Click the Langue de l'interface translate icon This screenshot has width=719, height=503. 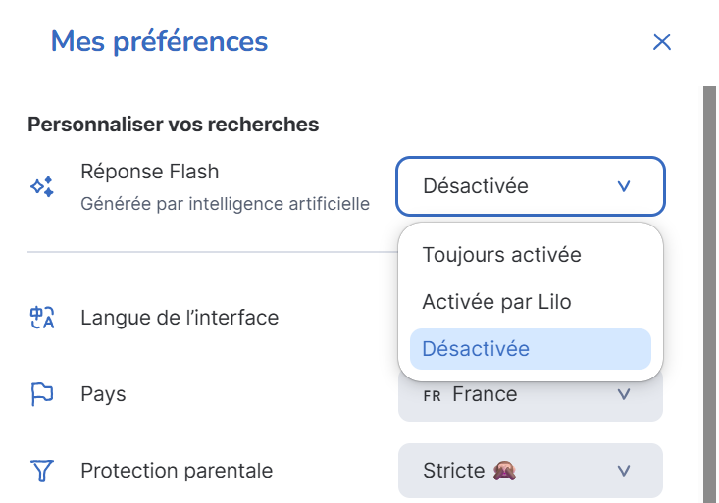41,318
